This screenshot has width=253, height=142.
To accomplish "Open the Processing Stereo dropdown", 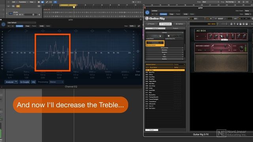I will point(56,82).
